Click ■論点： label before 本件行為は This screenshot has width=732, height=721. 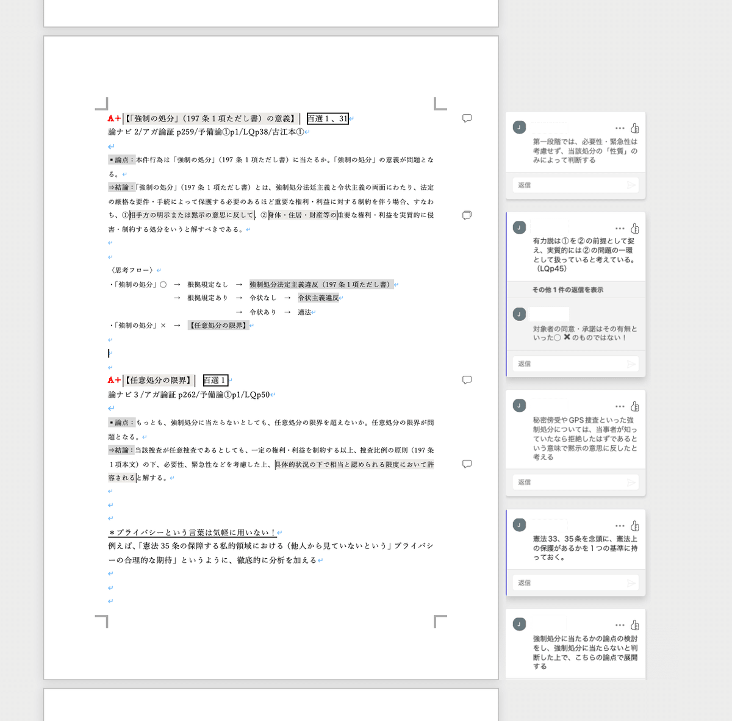[x=122, y=160]
